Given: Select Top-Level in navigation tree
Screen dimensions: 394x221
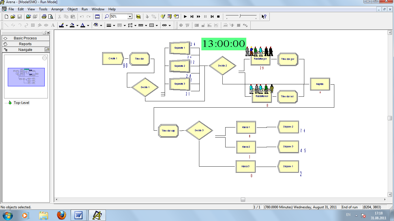Looking at the screenshot, I should 21,103.
